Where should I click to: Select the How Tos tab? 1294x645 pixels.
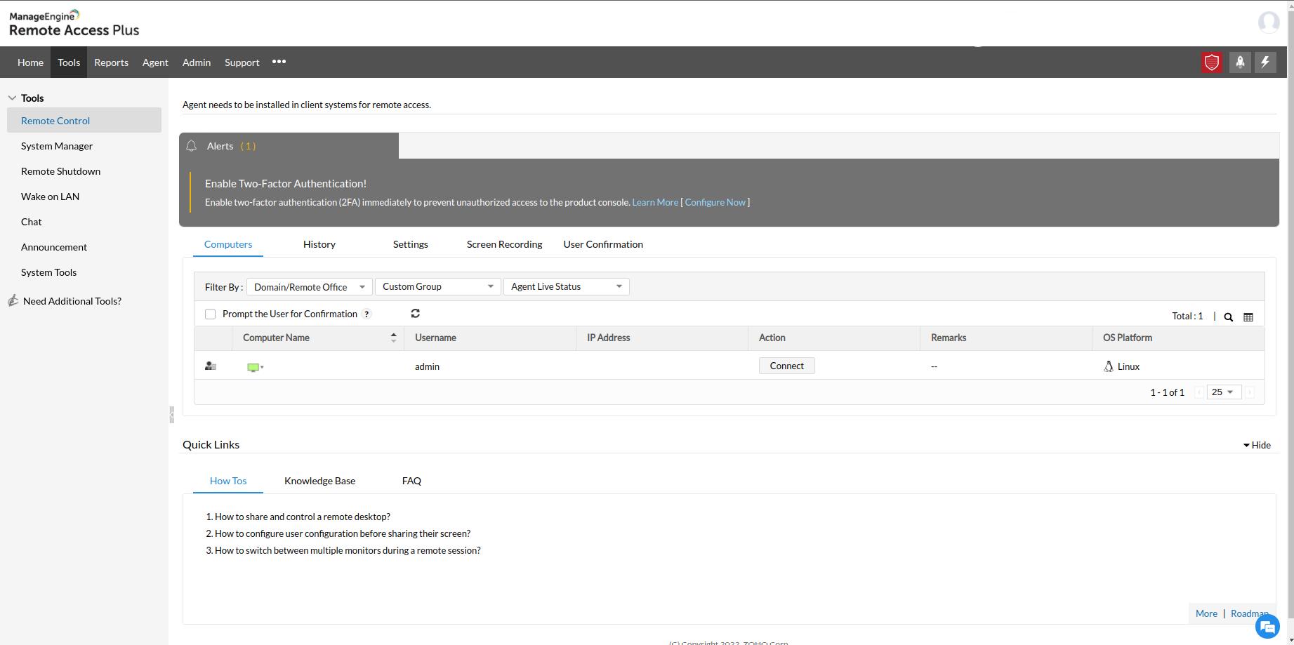[x=228, y=481]
